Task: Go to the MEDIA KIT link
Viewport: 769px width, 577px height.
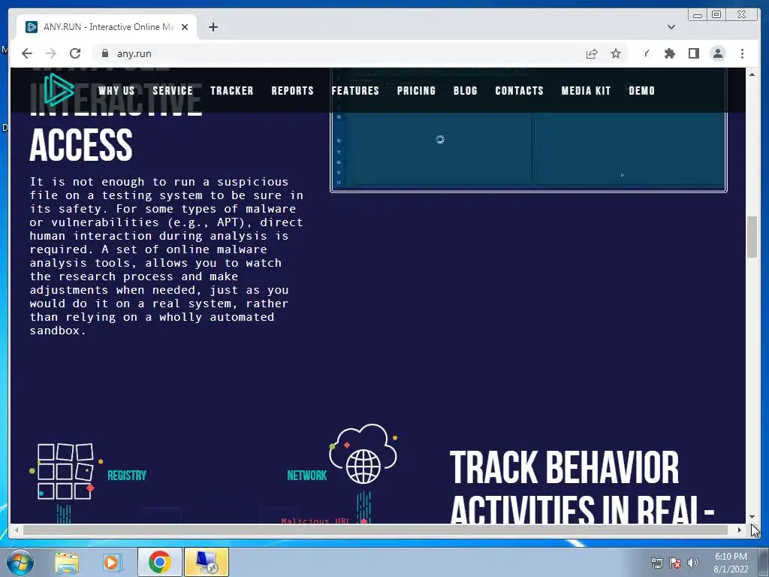Action: coord(586,91)
